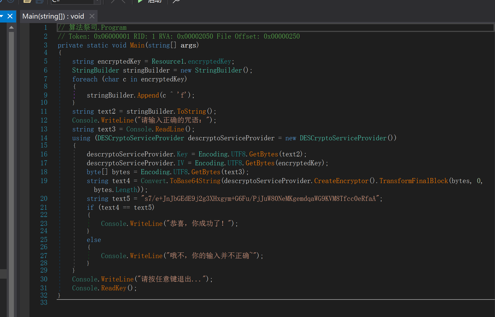Close the Main(string[]) : void tab
This screenshot has width=495, height=317.
coord(92,16)
